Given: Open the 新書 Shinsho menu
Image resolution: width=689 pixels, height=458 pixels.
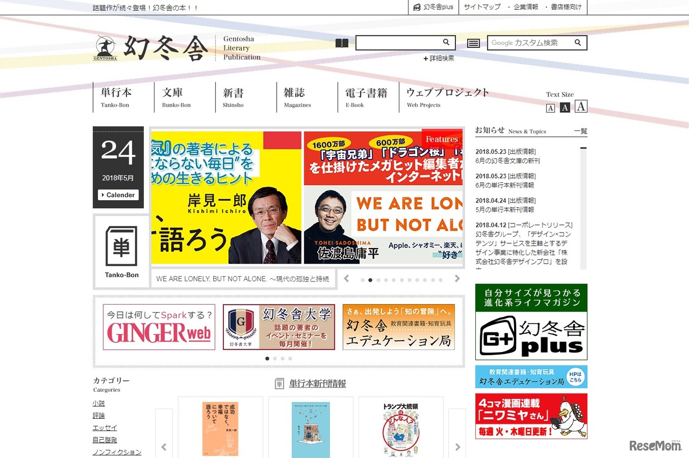Looking at the screenshot, I should 246,97.
